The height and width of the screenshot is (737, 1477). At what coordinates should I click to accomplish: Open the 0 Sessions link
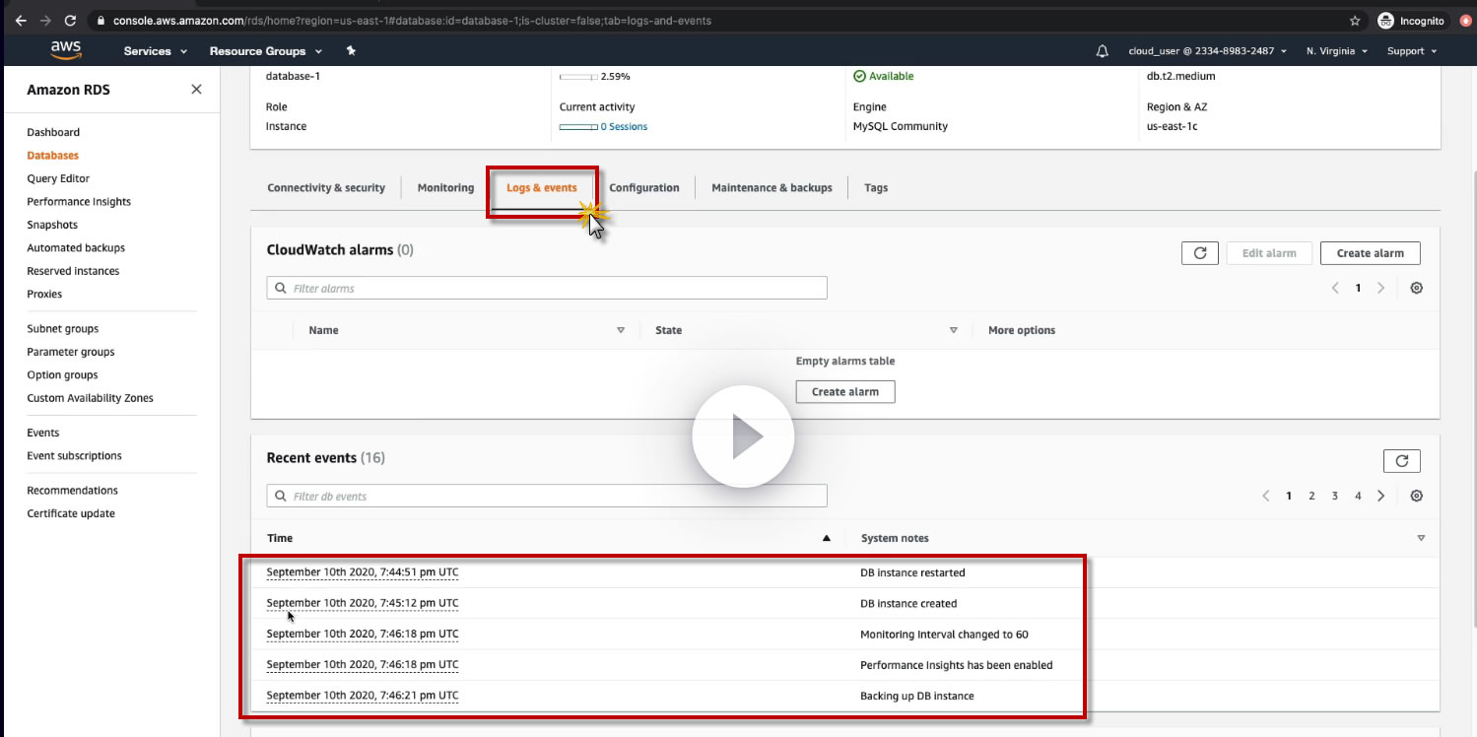(x=624, y=126)
